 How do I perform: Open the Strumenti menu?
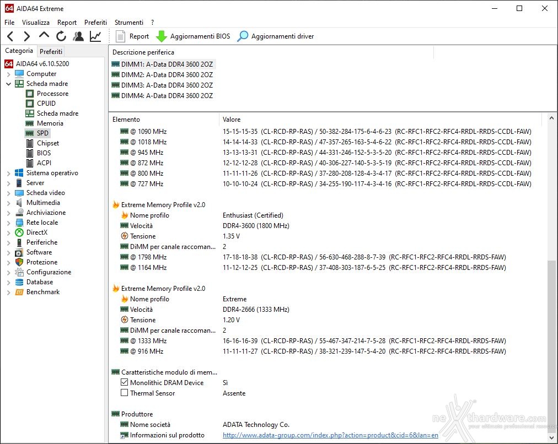pos(129,23)
